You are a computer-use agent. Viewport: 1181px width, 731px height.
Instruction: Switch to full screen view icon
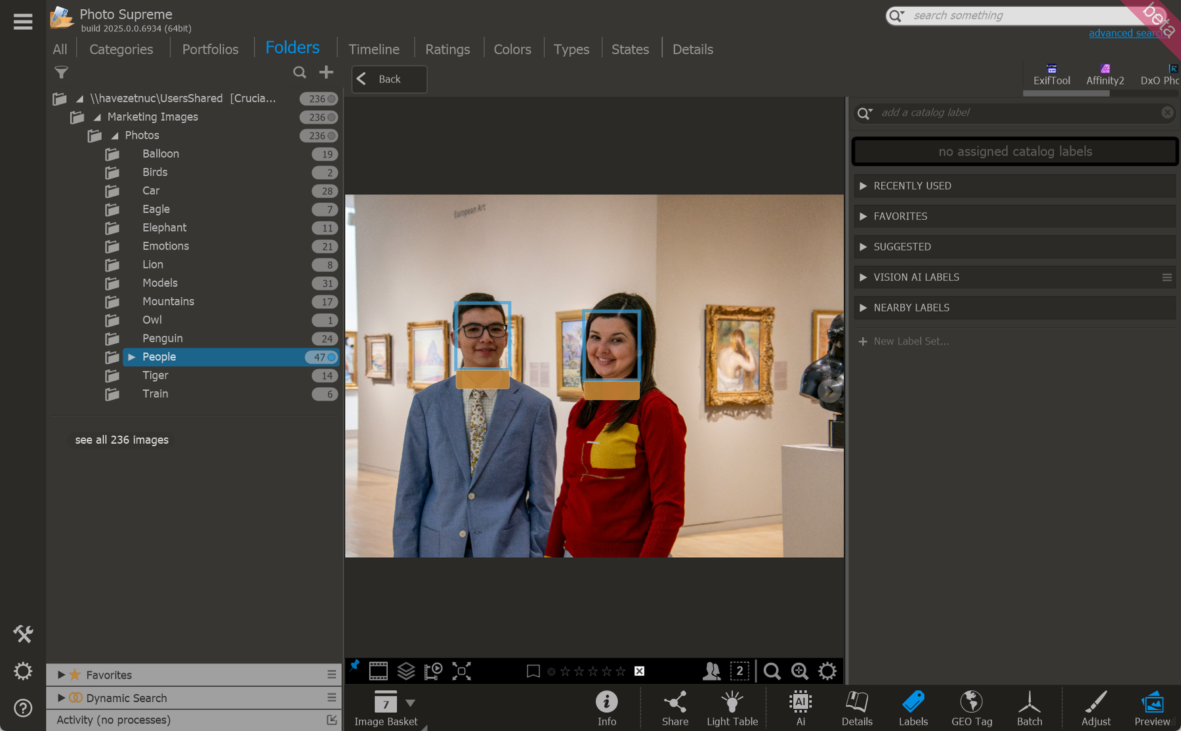tap(462, 671)
